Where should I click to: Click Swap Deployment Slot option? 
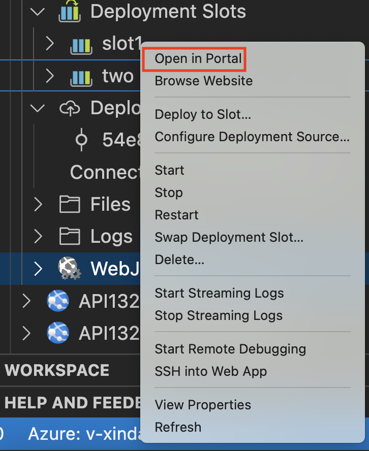pos(229,237)
